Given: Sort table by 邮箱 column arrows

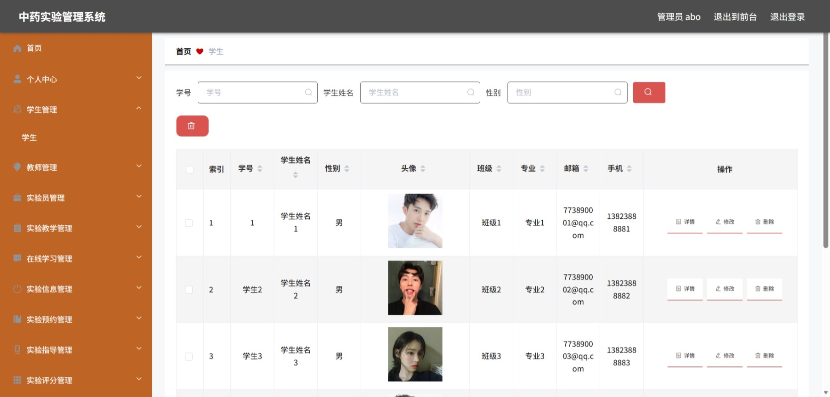Looking at the screenshot, I should pyautogui.click(x=586, y=168).
